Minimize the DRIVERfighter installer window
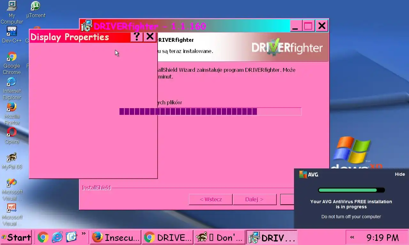The width and height of the screenshot is (409, 245). pyautogui.click(x=295, y=26)
